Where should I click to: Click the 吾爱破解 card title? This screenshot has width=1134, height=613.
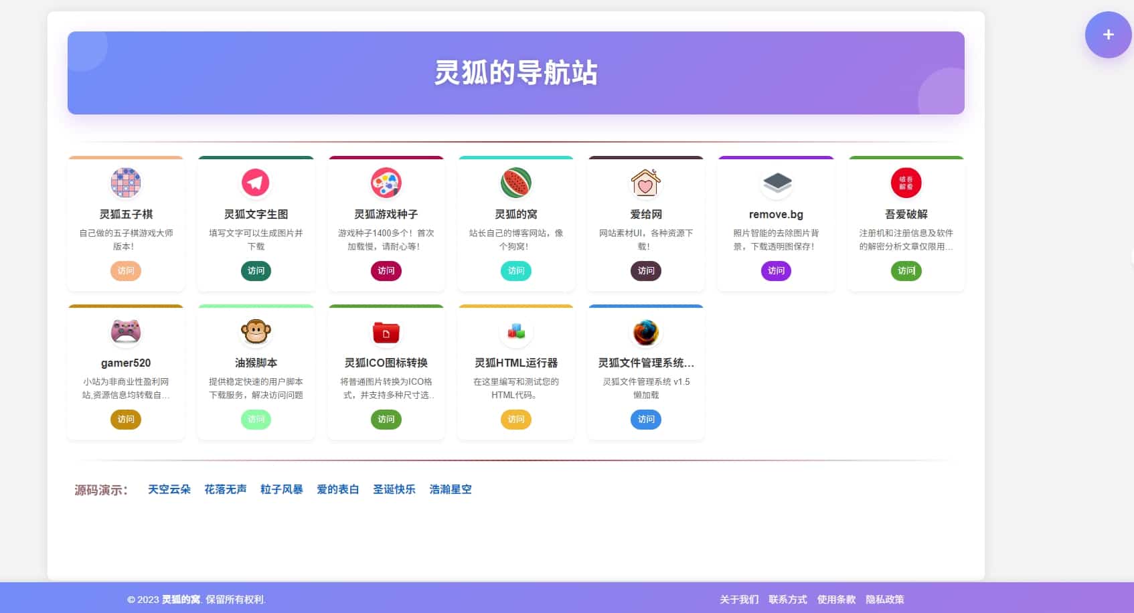pos(906,214)
